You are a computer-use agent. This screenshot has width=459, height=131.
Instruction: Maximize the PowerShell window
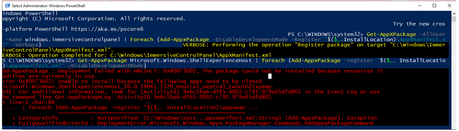click(434, 6)
